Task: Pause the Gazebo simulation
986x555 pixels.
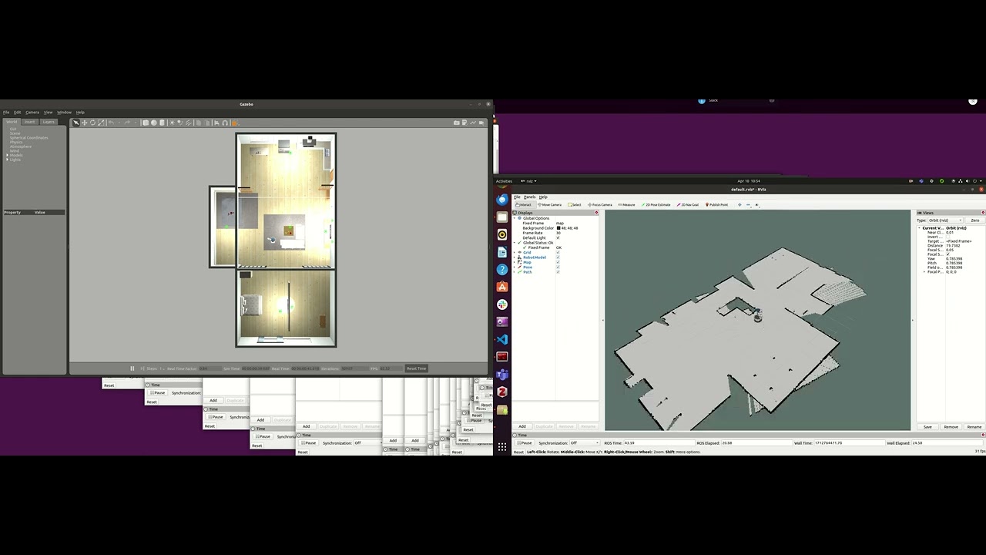Action: [x=132, y=368]
